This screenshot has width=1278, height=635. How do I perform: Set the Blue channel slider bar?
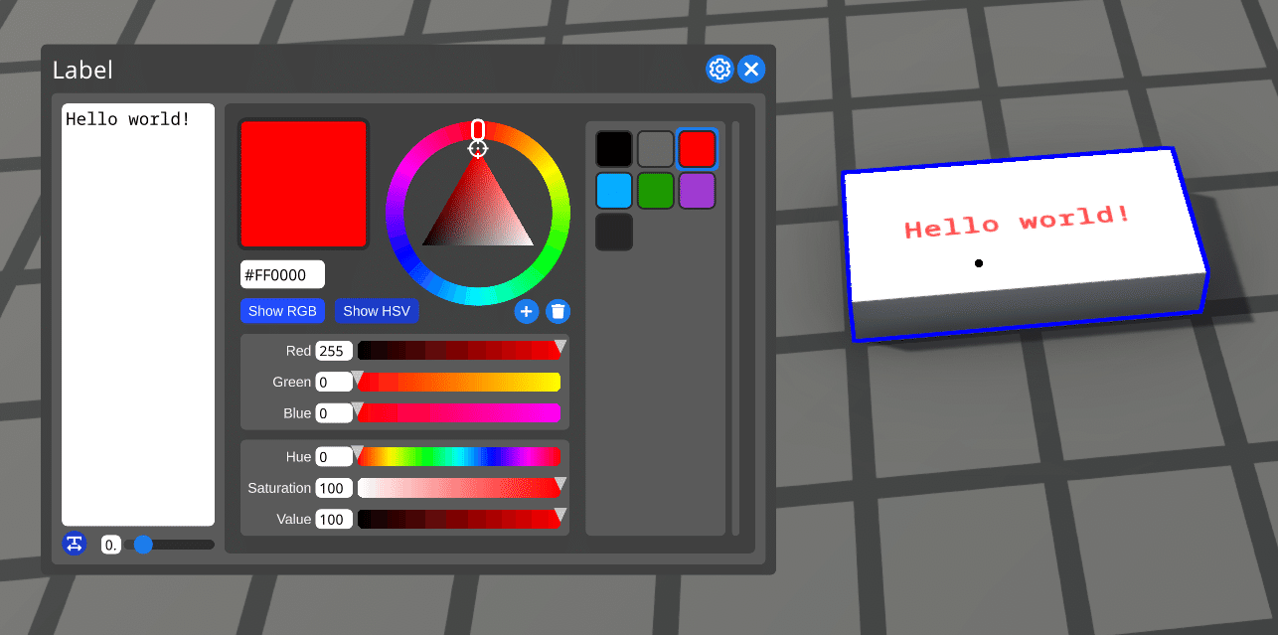click(x=459, y=412)
